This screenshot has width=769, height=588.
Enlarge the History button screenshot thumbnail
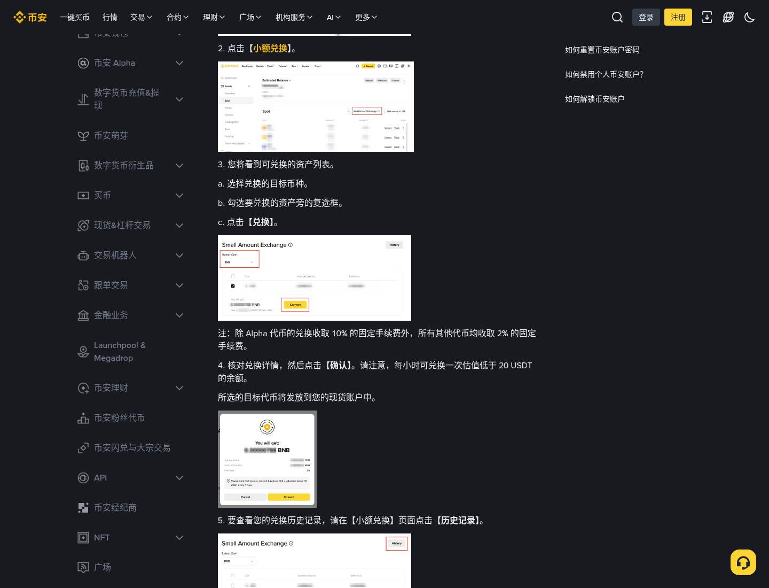[x=315, y=561]
